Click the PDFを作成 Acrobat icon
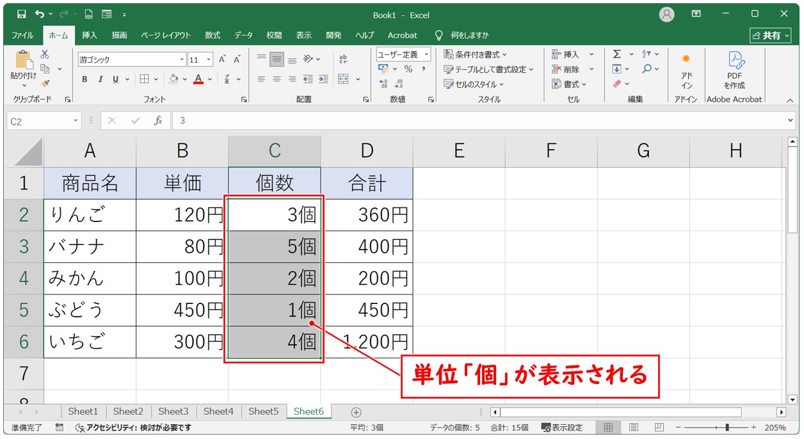804x439 pixels. coord(734,70)
